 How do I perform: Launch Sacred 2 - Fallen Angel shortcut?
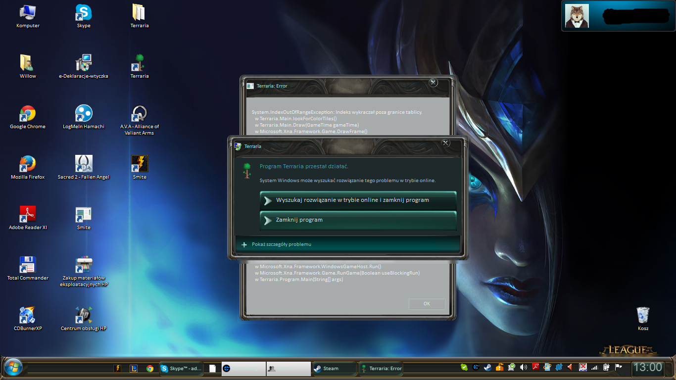[x=84, y=168]
